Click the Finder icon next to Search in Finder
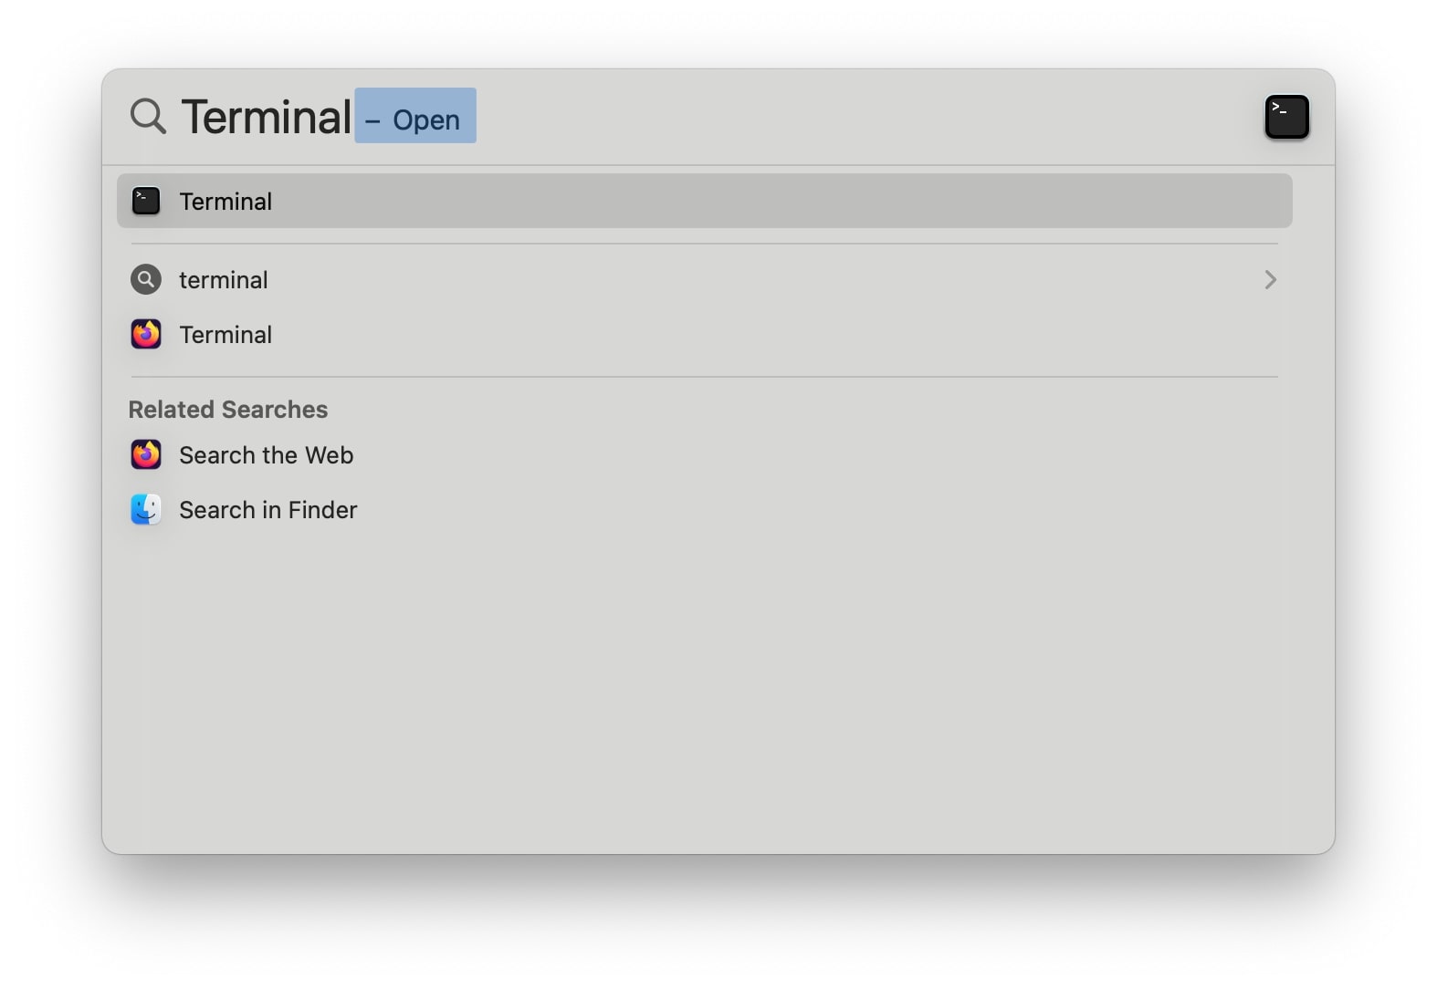This screenshot has height=989, width=1437. 146,509
